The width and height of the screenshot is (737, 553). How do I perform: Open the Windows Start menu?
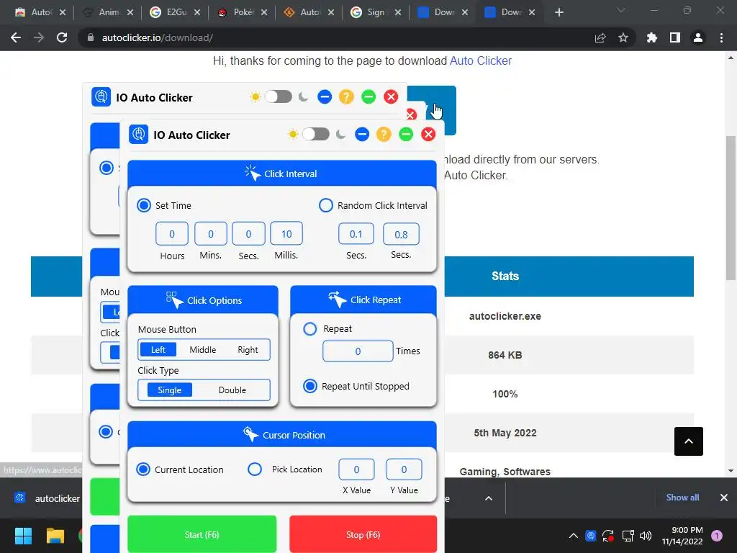tap(23, 536)
